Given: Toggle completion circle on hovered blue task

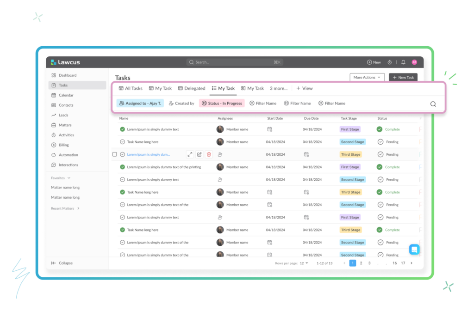Looking at the screenshot, I should point(122,155).
